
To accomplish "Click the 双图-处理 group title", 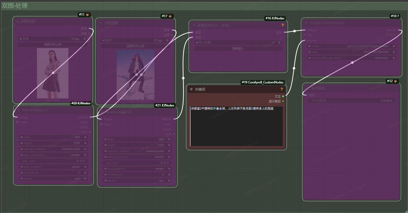I will pyautogui.click(x=14, y=6).
